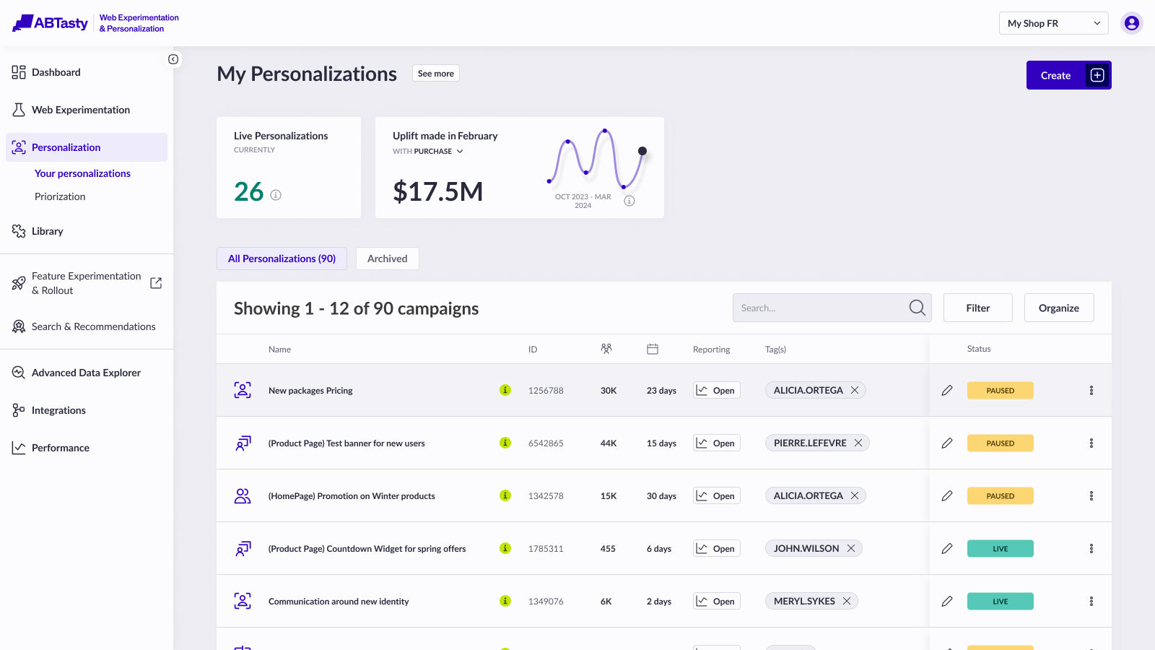Image resolution: width=1155 pixels, height=650 pixels.
Task: Click the See more button
Action: click(436, 73)
